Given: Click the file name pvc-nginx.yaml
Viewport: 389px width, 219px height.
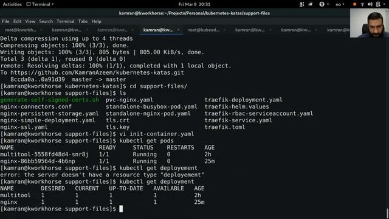Looking at the screenshot, I should coord(129,100).
